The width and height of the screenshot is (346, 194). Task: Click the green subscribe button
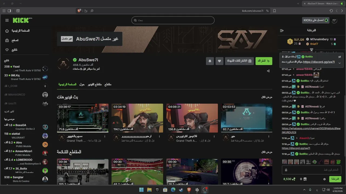click(264, 61)
